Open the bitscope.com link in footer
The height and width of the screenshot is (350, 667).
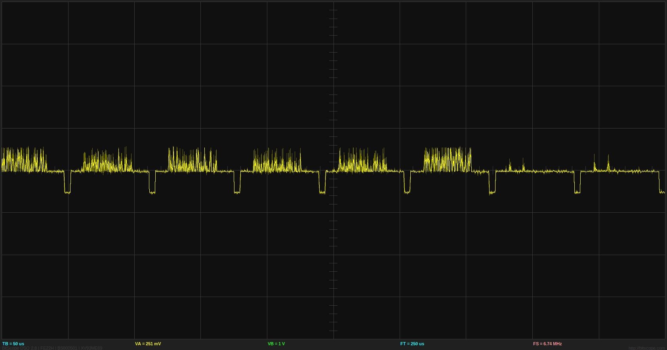pos(646,348)
